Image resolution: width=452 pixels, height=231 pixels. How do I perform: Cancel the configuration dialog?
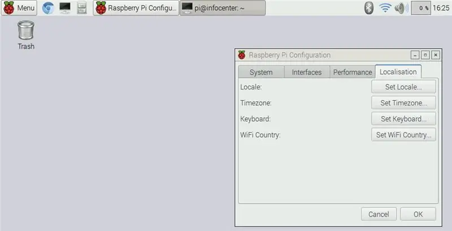pos(379,214)
